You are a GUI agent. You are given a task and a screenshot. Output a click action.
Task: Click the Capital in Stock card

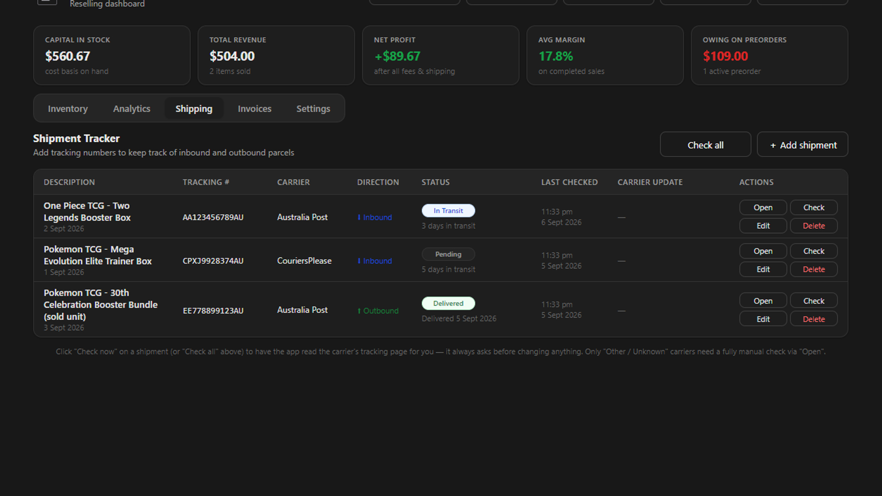tap(112, 55)
